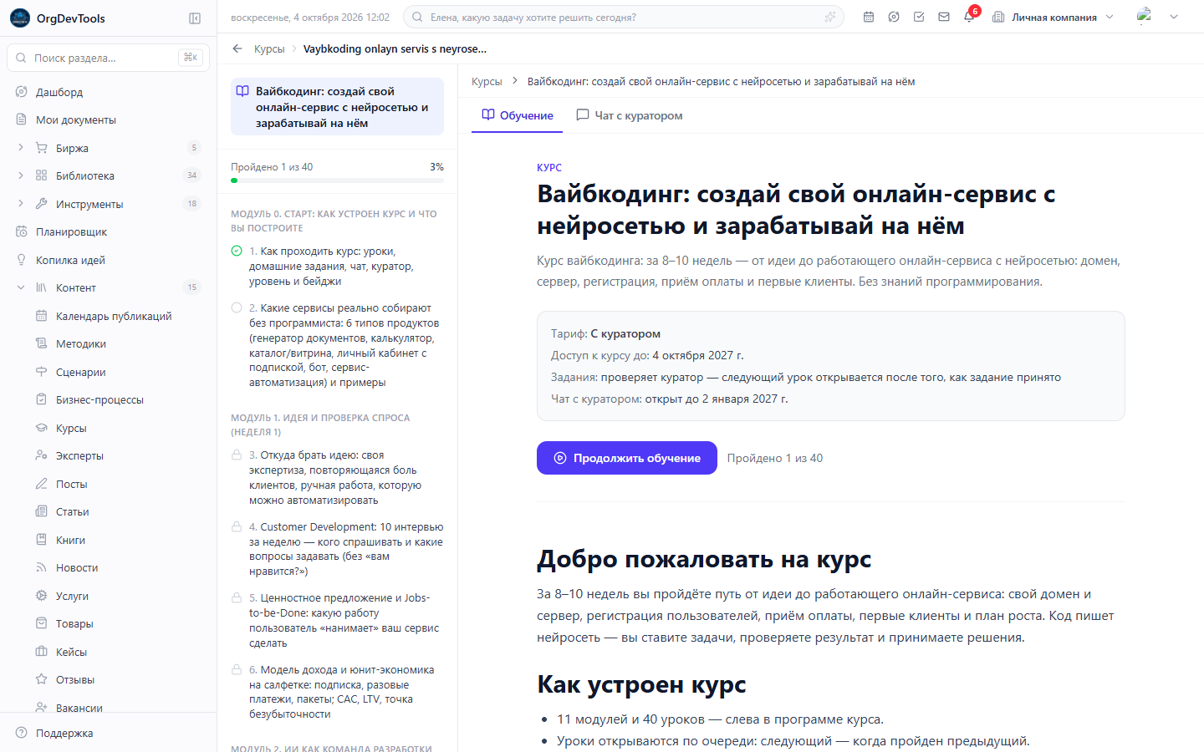Open the calendar icon in the top bar
The width and height of the screenshot is (1204, 752).
pyautogui.click(x=869, y=17)
